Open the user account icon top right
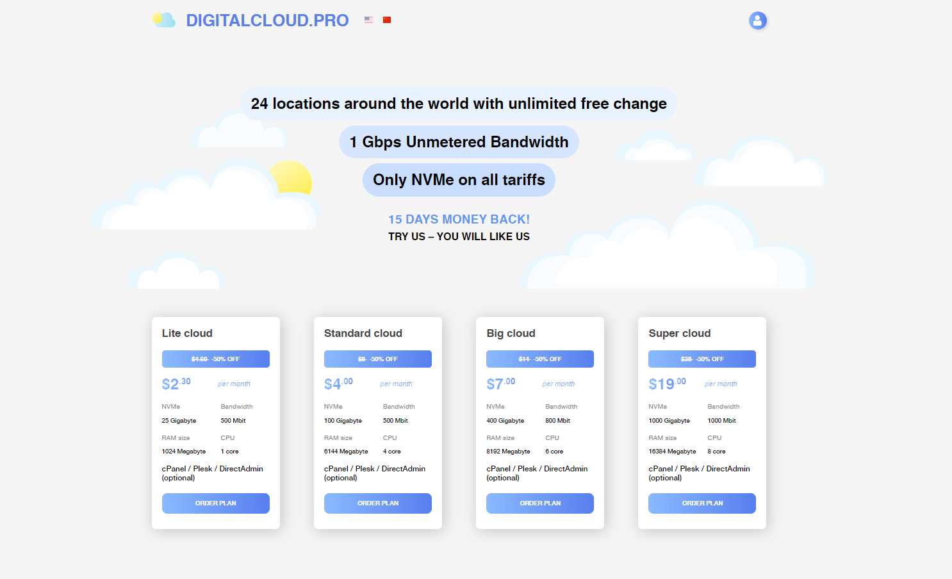The height and width of the screenshot is (579, 952). coord(758,20)
